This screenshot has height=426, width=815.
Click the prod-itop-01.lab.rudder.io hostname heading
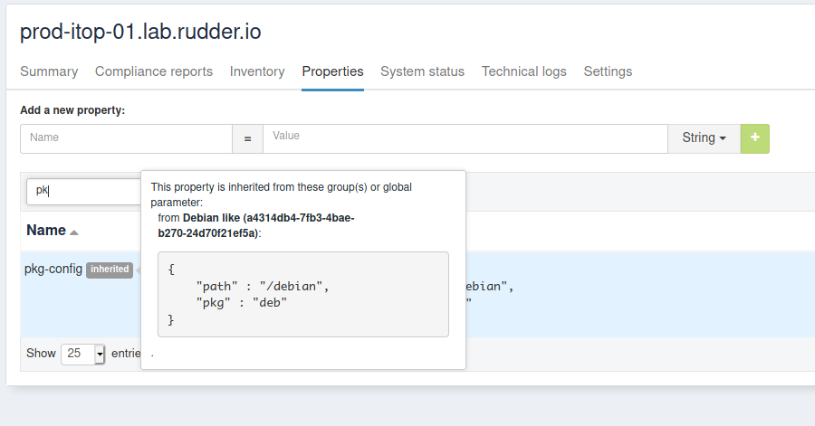(x=140, y=32)
